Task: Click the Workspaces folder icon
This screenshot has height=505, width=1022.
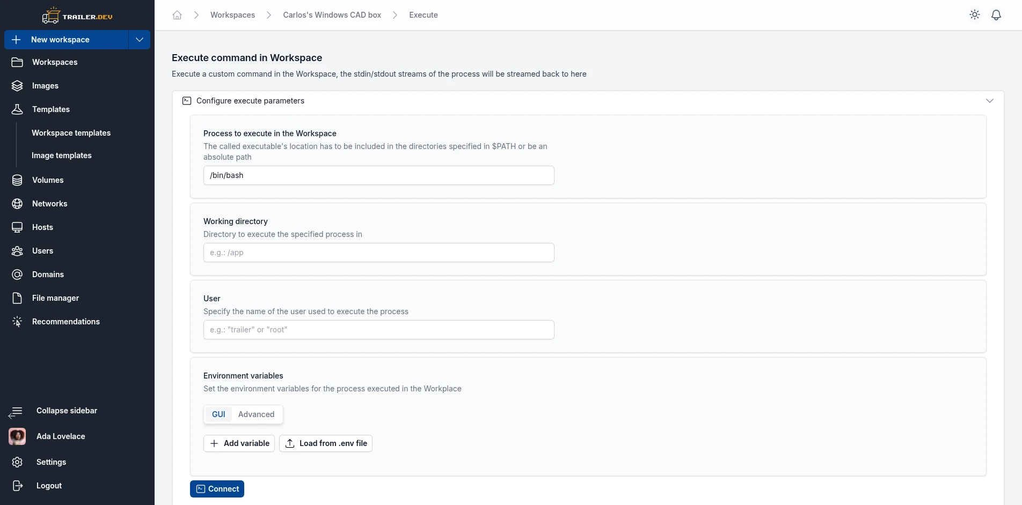Action: [x=17, y=62]
